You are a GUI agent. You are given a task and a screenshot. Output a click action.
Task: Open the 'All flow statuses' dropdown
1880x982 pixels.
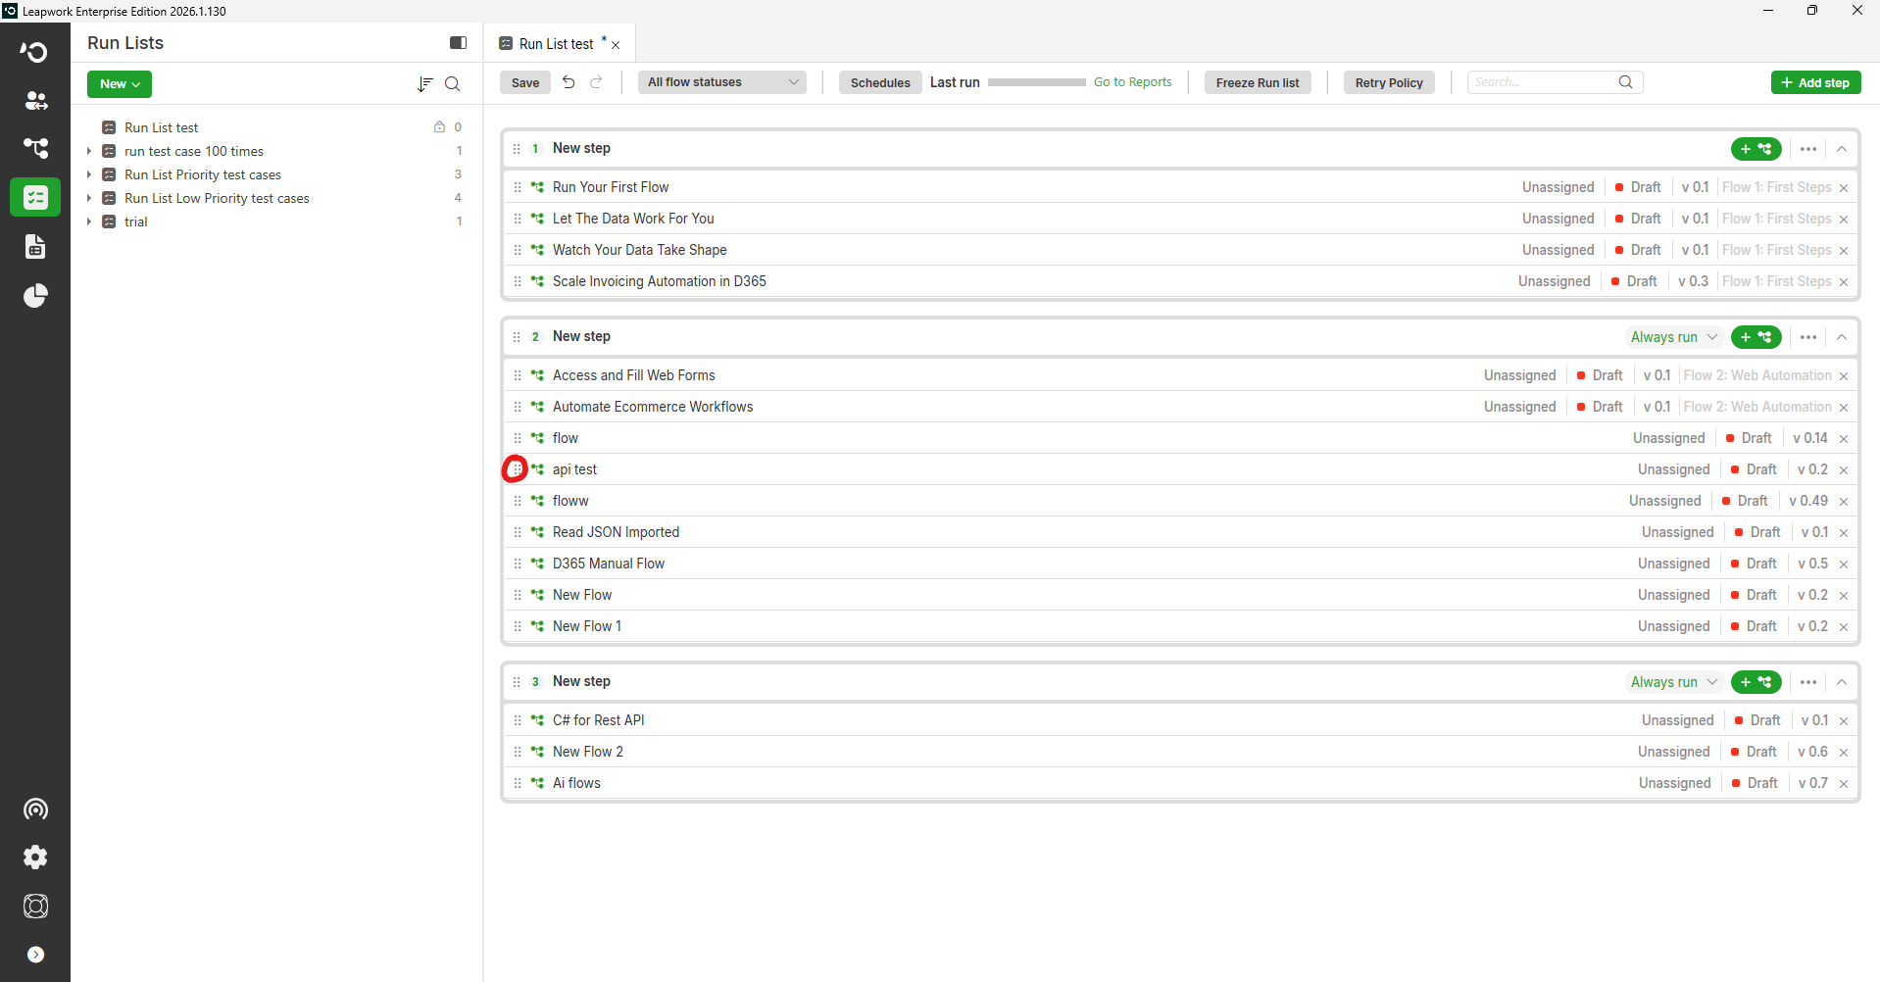722,82
